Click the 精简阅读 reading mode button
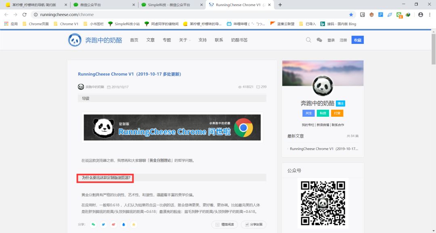The width and height of the screenshot is (436, 233). [x=225, y=225]
